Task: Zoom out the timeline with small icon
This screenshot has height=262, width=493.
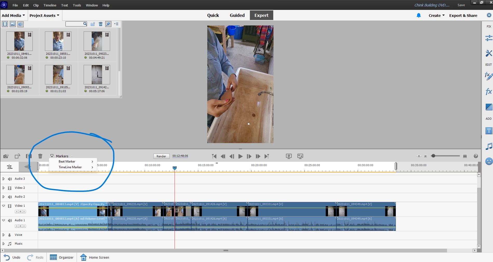Action: pos(425,156)
